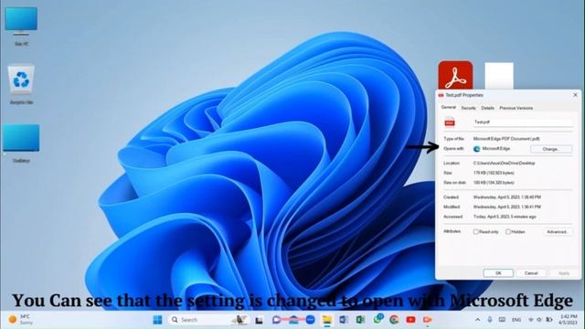Click the PDF file icon in Properties dialog
The height and width of the screenshot is (329, 585).
pyautogui.click(x=450, y=122)
